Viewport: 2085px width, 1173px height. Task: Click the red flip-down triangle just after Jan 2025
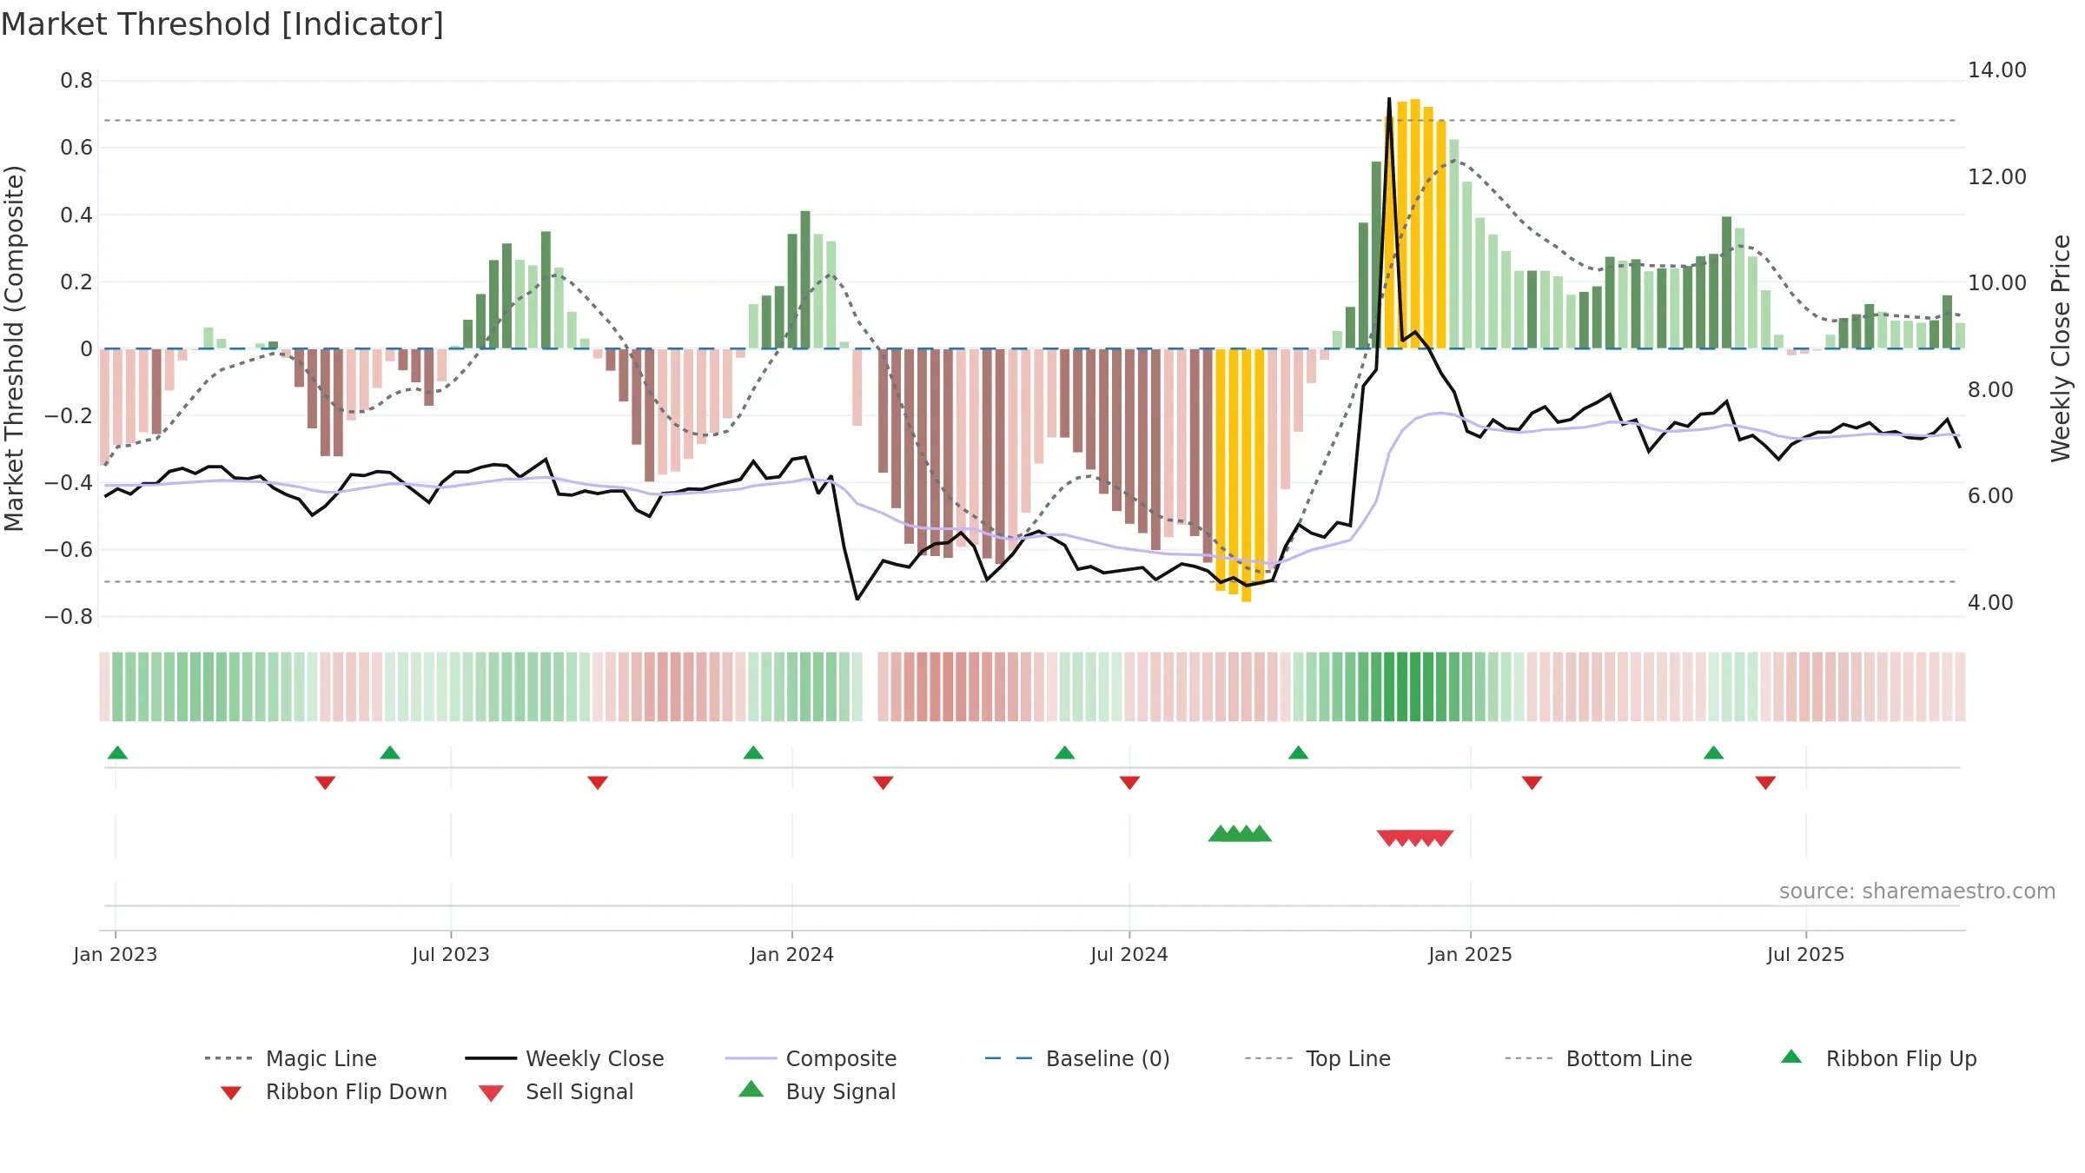pyautogui.click(x=1532, y=782)
